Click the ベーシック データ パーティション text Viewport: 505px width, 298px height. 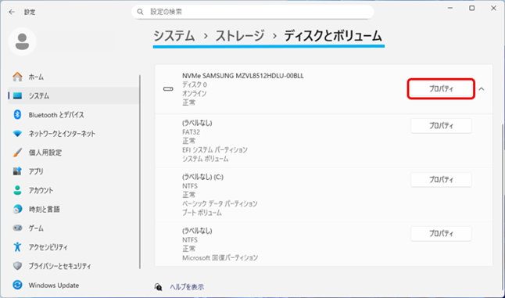[x=220, y=203]
